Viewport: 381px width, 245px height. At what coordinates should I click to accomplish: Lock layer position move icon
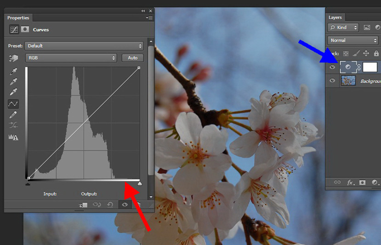[x=366, y=53]
